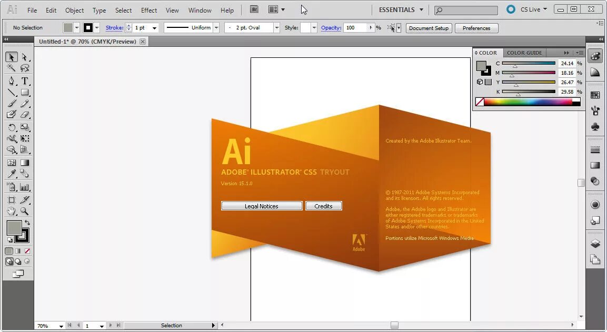This screenshot has height=332, width=607.
Task: Select the Pencil tool
Action: (x=25, y=103)
